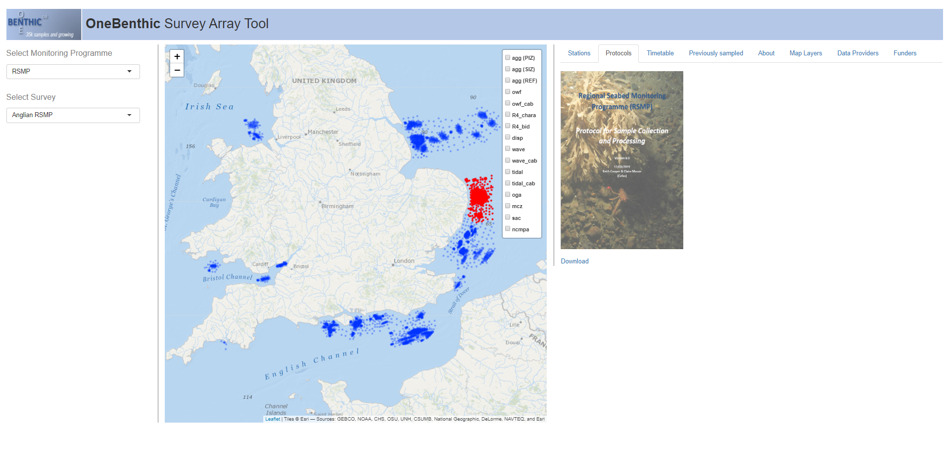Click the OneBenthic logo image
Viewport: 947px width, 473px height.
coord(44,24)
